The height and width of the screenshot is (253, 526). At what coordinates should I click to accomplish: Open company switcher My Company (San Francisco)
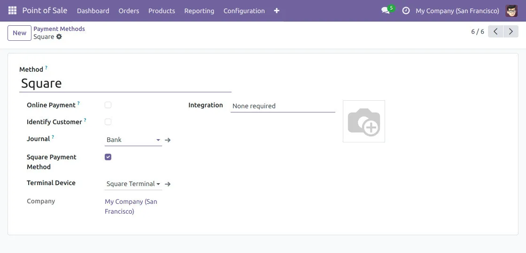pyautogui.click(x=457, y=11)
